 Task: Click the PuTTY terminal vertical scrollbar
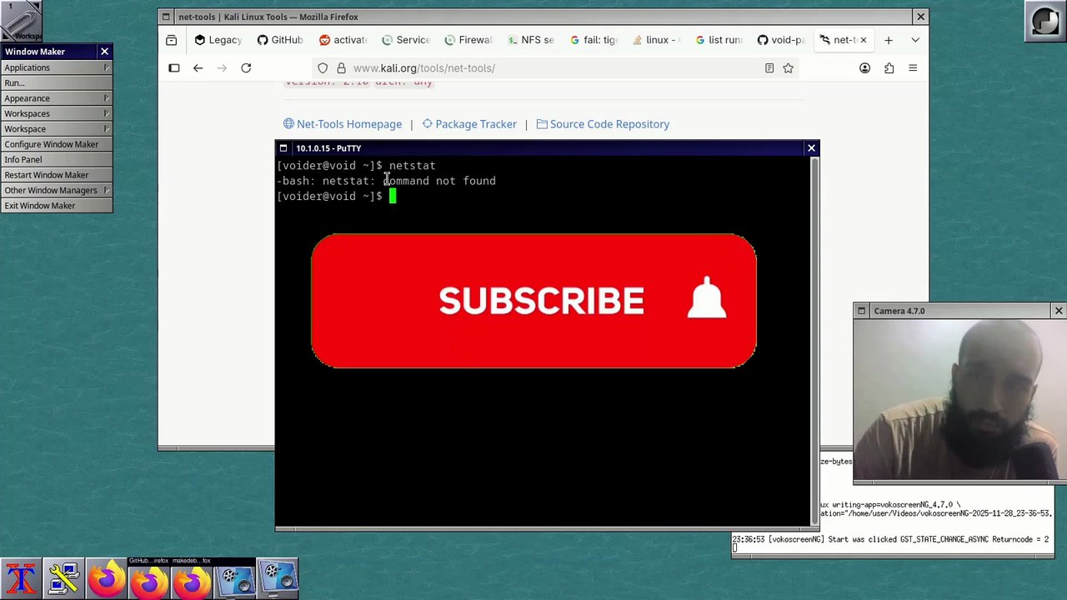pos(814,340)
